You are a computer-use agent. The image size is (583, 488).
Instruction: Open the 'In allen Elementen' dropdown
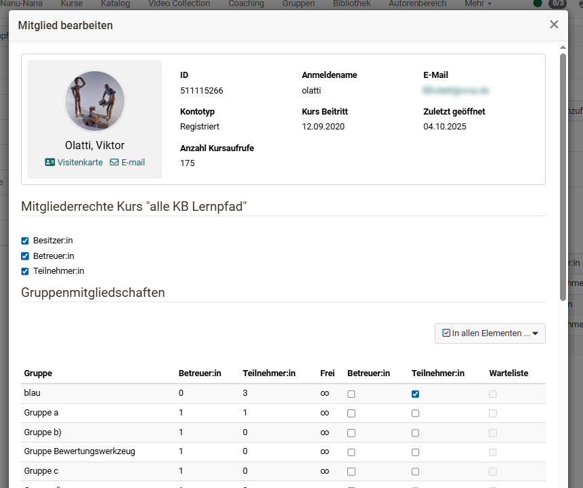pos(490,333)
